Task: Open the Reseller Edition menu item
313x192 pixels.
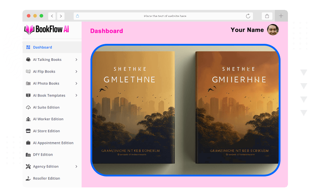Action: (46, 179)
